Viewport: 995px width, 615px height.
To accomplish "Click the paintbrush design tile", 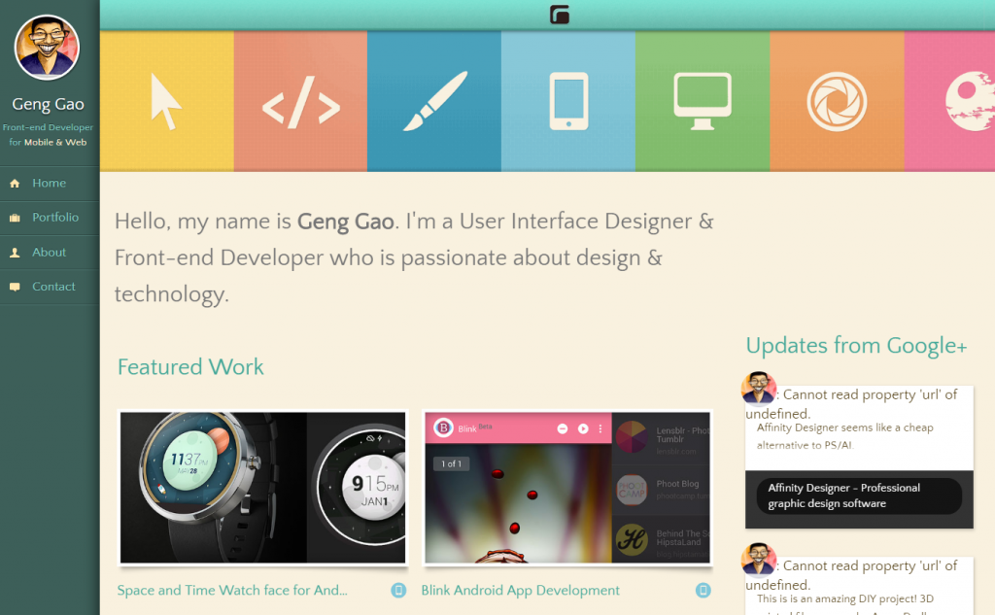I will (434, 101).
